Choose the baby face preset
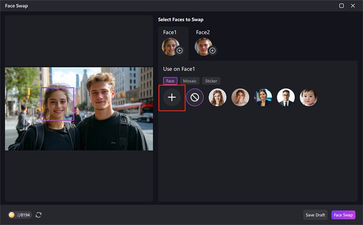The image size is (363, 225). coord(309,97)
